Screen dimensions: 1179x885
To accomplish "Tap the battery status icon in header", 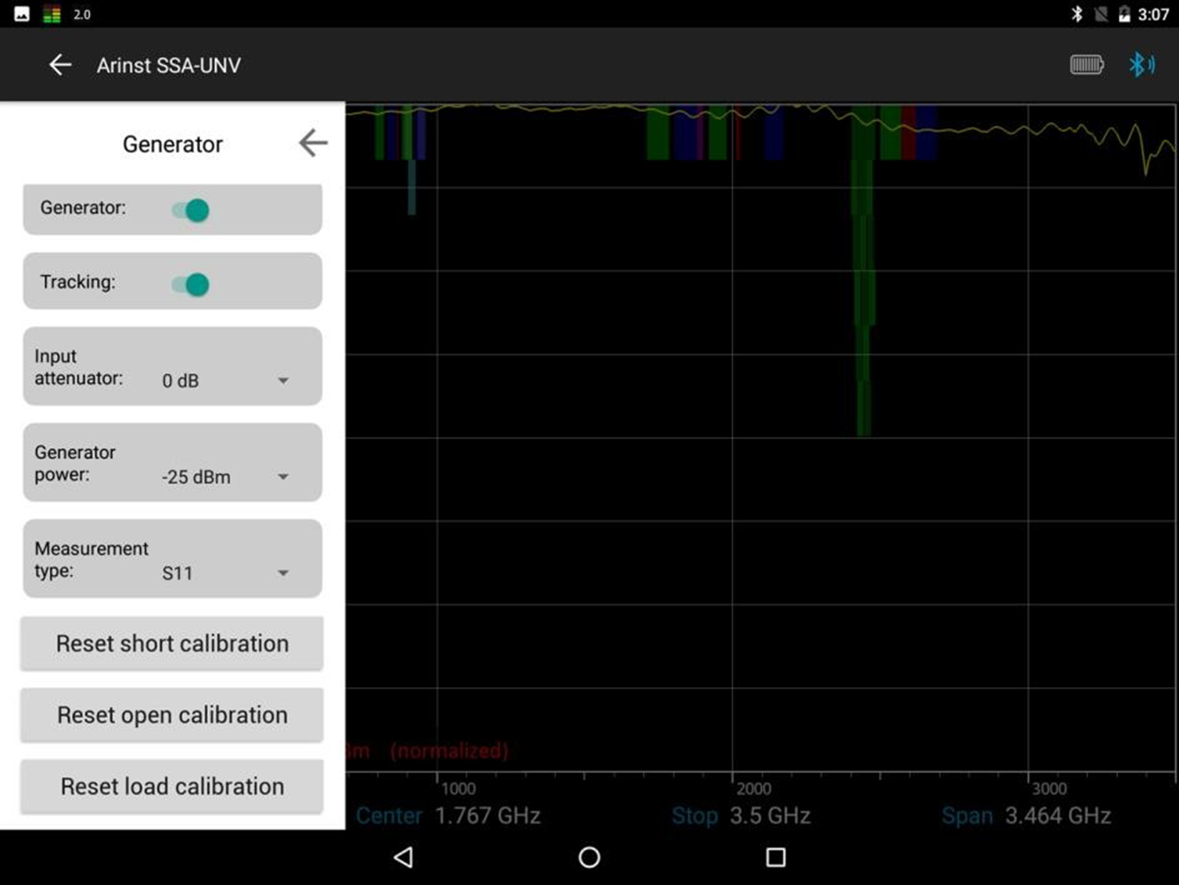I will click(1086, 65).
